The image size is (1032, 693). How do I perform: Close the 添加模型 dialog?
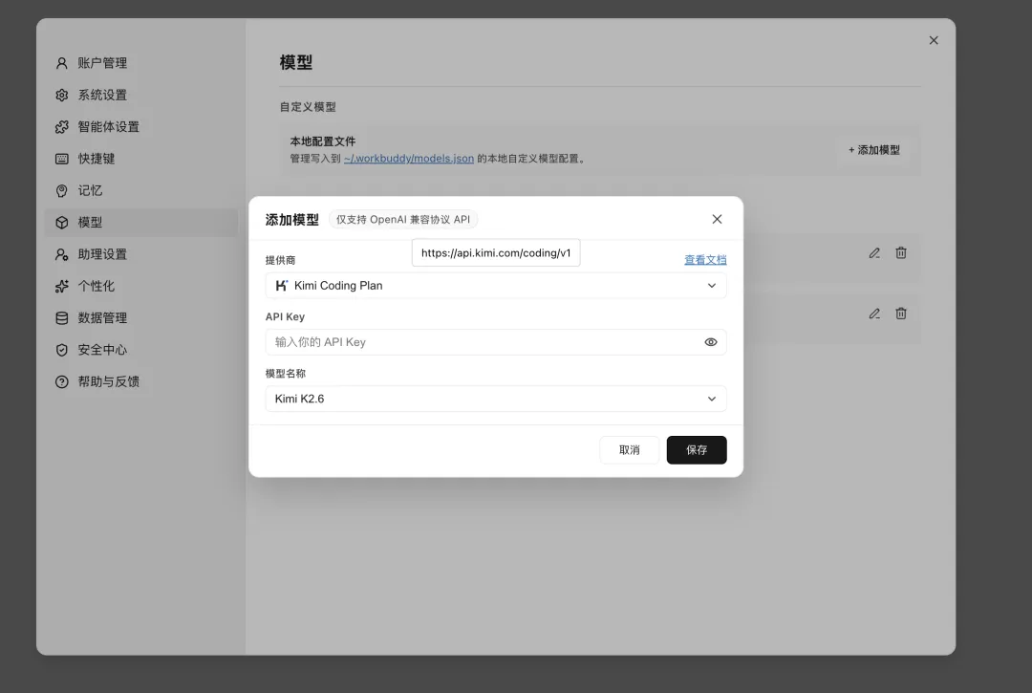[717, 219]
